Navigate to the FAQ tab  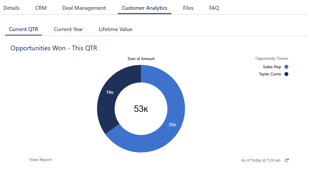[214, 8]
